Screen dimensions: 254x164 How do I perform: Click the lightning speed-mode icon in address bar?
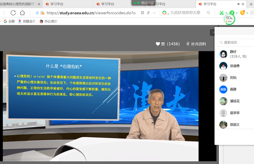point(148,13)
